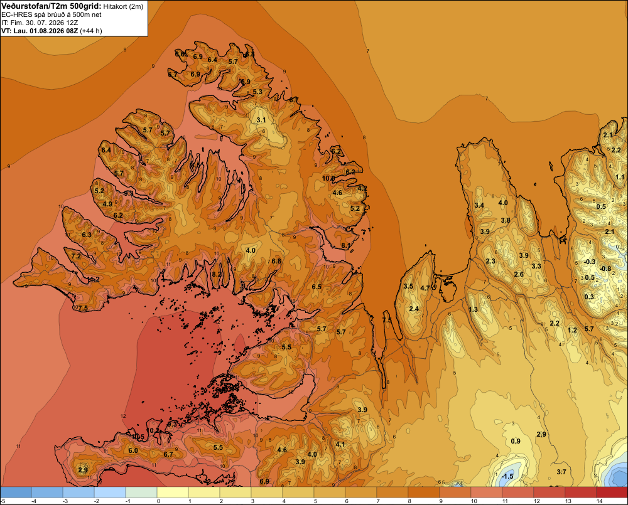Click the 10.2 temperature value on the map
628x505 pixels.
(x=153, y=430)
